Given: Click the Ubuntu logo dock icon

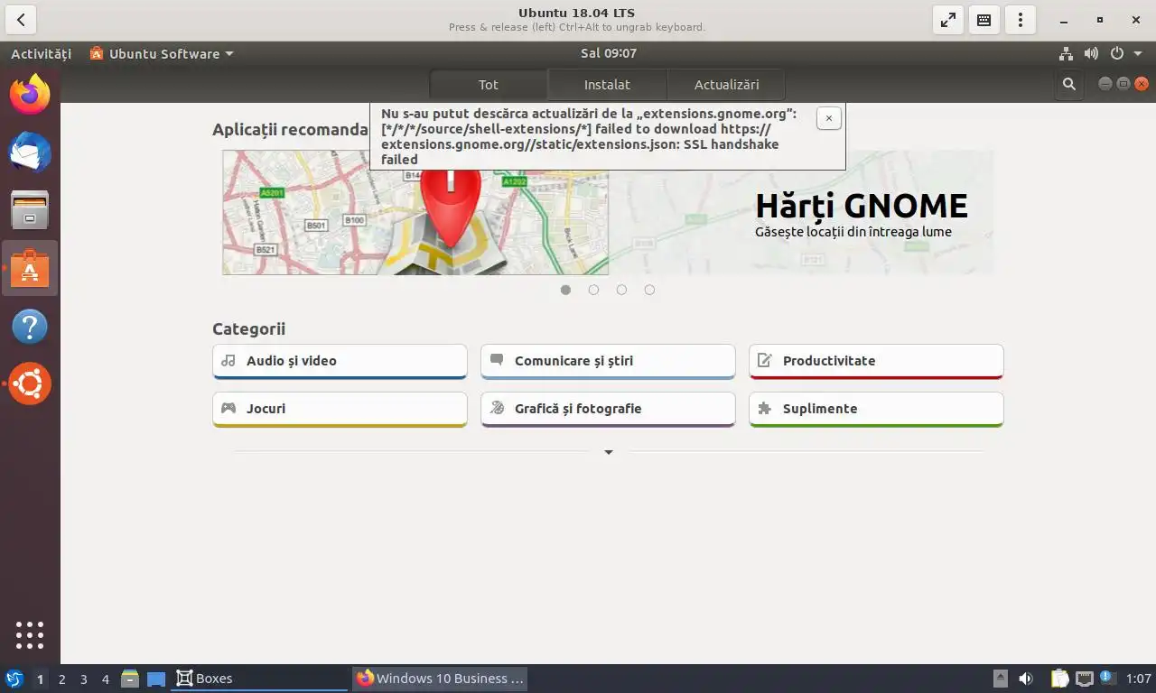Looking at the screenshot, I should (x=30, y=383).
